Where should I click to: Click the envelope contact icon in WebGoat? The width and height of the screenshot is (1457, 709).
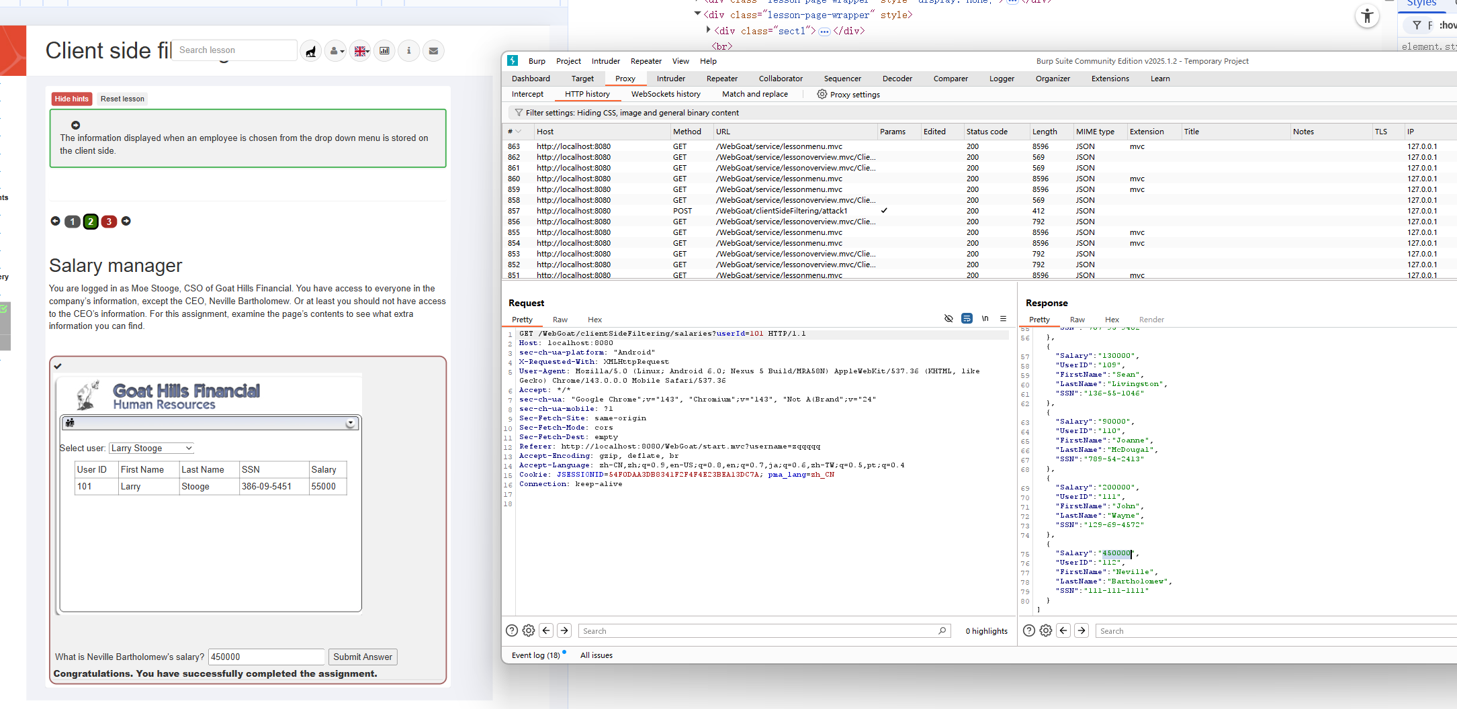pyautogui.click(x=433, y=51)
